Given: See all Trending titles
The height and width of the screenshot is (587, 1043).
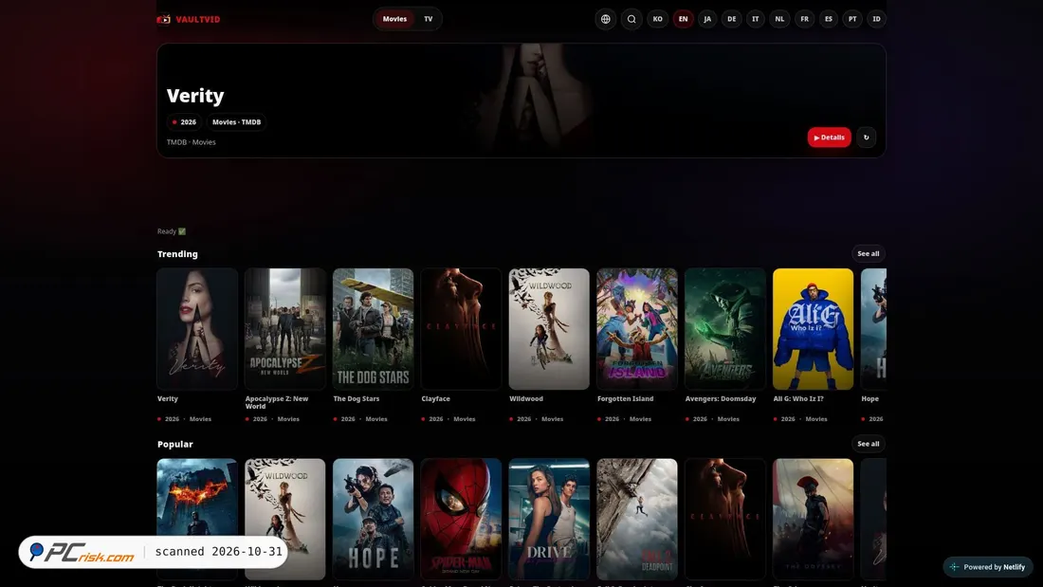Looking at the screenshot, I should click(x=868, y=253).
